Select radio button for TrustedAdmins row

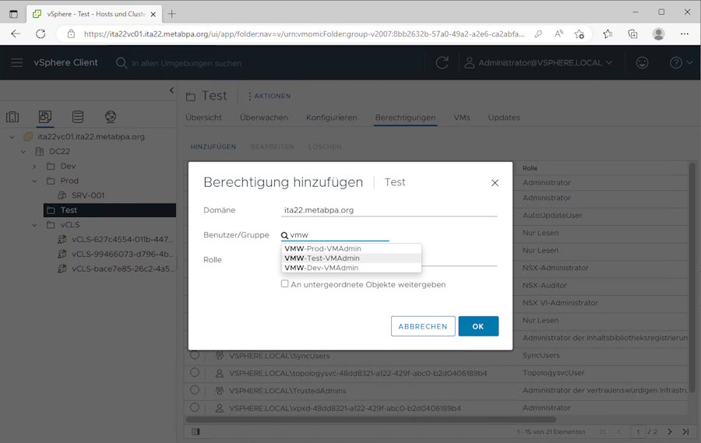click(x=195, y=390)
